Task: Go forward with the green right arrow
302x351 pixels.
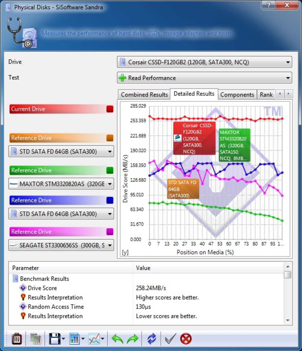Action: click(x=133, y=339)
